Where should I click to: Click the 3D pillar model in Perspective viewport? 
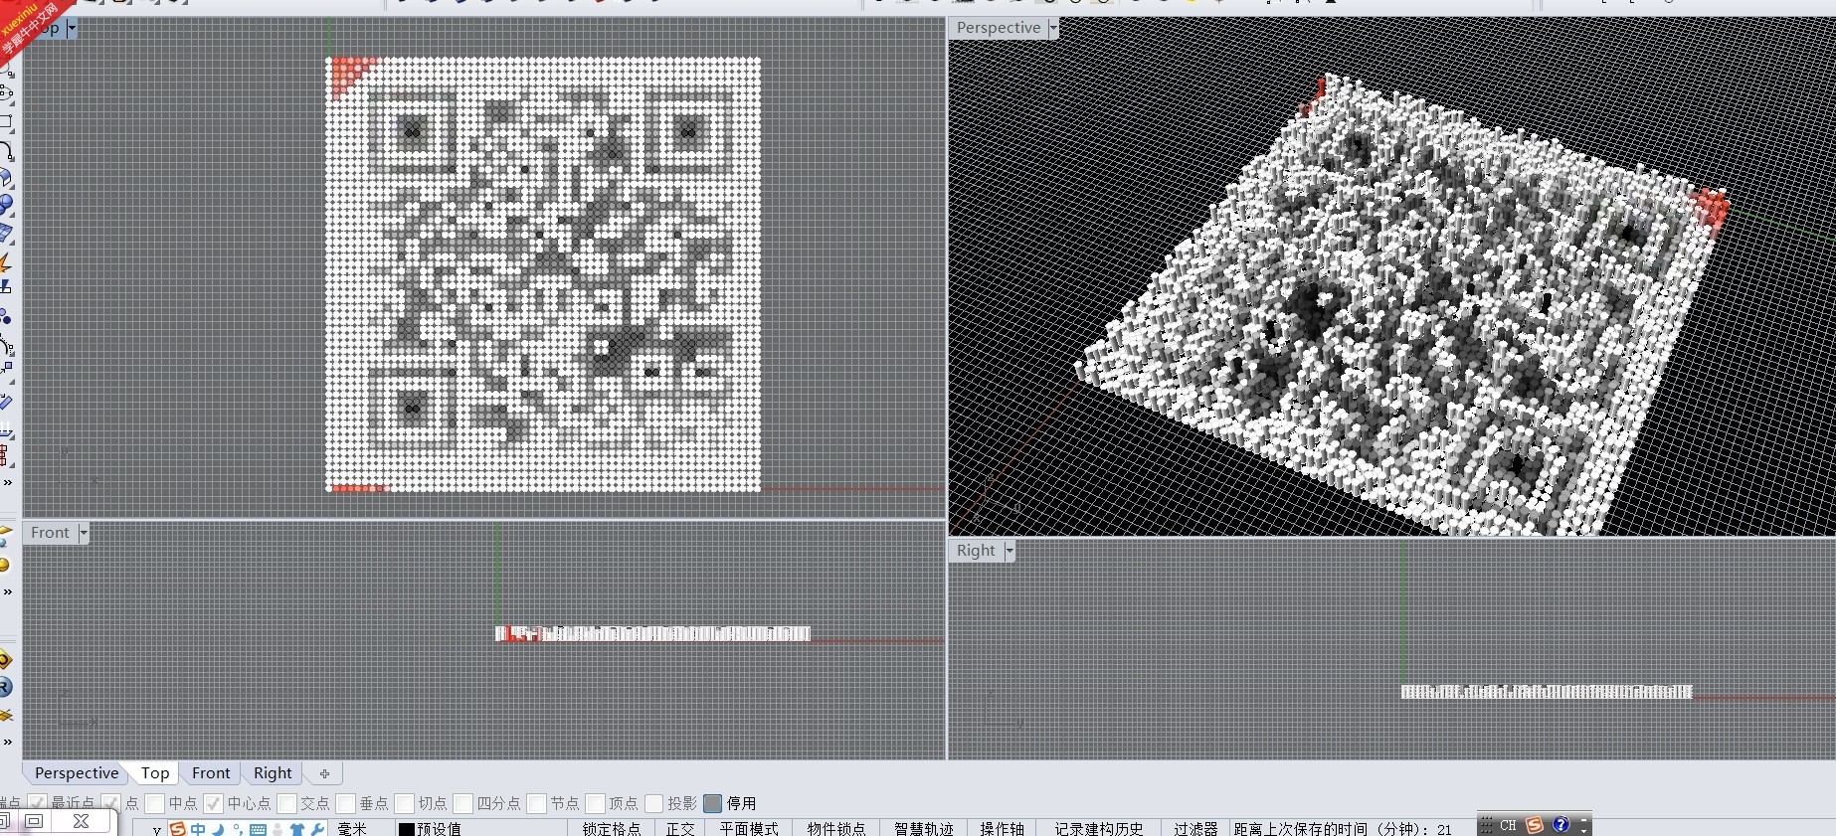(1402, 303)
